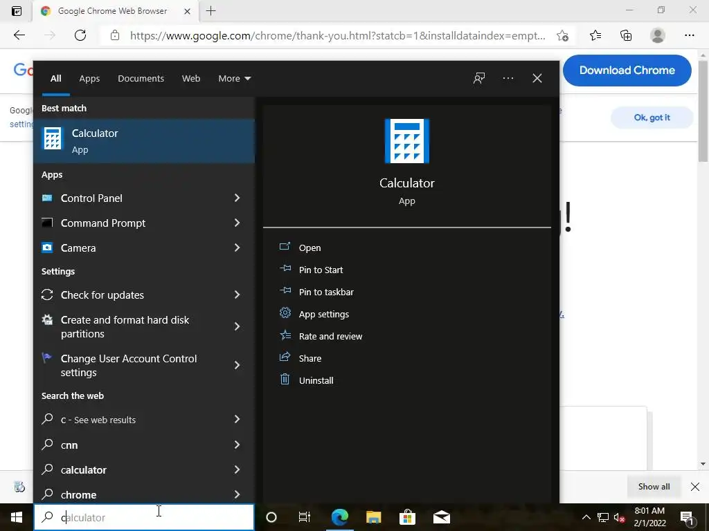Click the Ok, got it button
709x531 pixels.
click(x=652, y=118)
